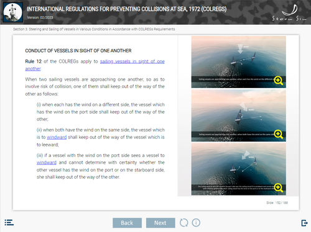This screenshot has width=311, height=232.
Task: Click the COLREGS course title in the header
Action: pos(126,9)
